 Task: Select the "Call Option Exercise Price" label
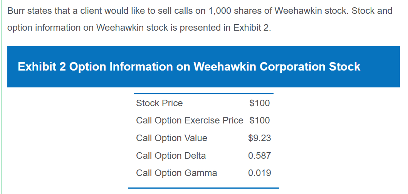click(190, 120)
